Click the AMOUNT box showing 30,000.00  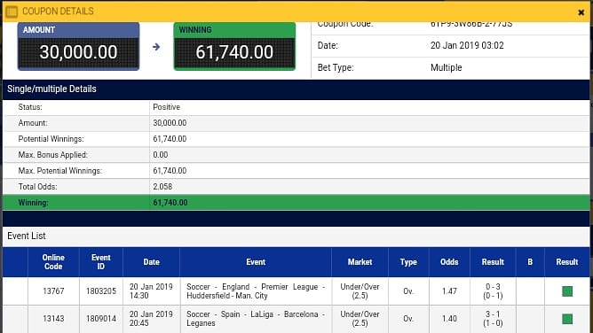pos(78,46)
